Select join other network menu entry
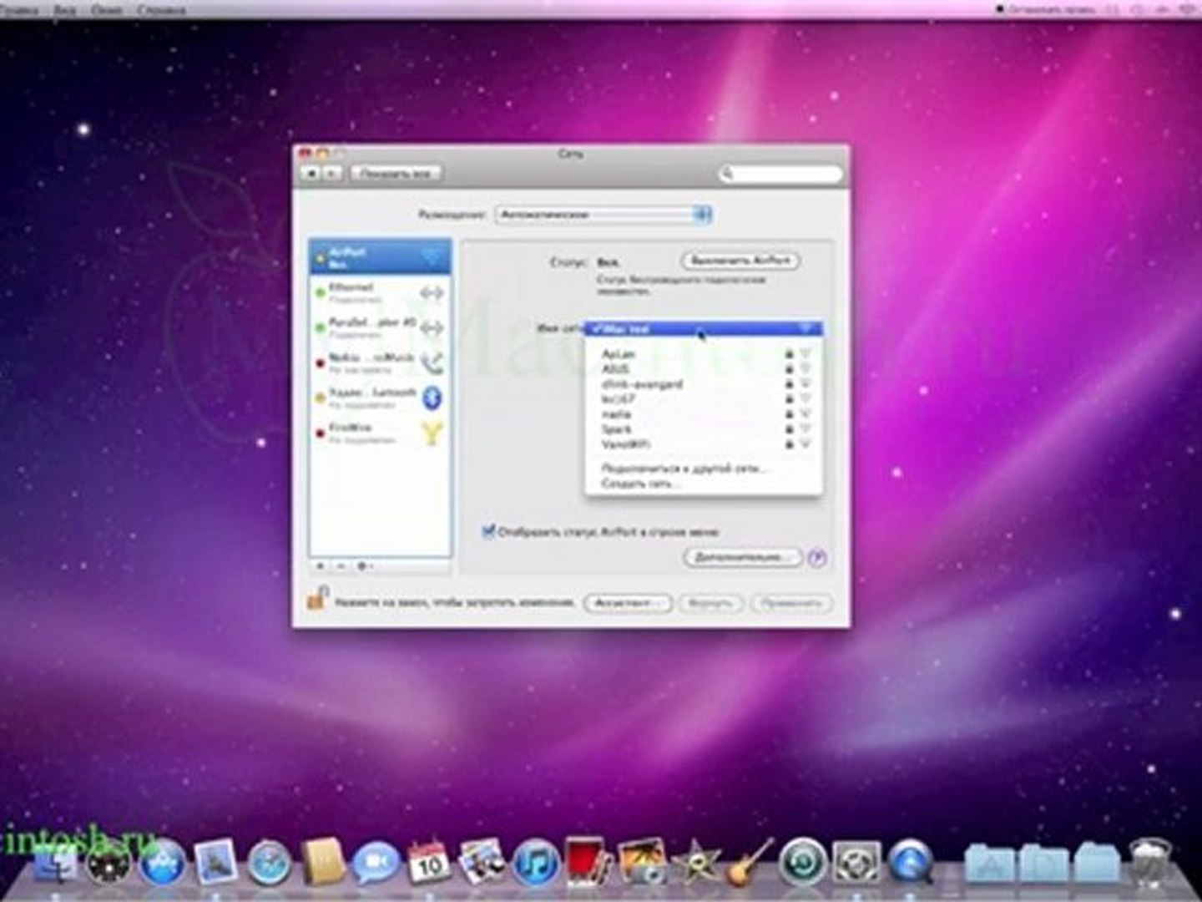Screen dimensions: 1202x902 (x=704, y=469)
